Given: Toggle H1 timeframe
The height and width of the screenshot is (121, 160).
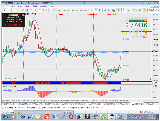Looking at the screenshot, I should click(68, 10).
